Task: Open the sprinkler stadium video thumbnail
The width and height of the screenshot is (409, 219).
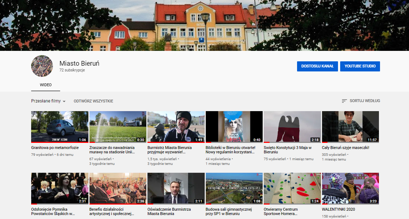Action: point(118,127)
